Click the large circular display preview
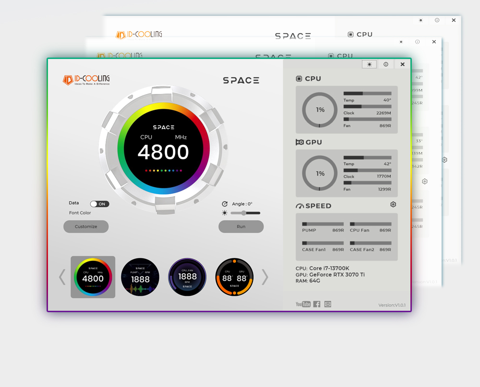This screenshot has width=480, height=387. tap(164, 149)
